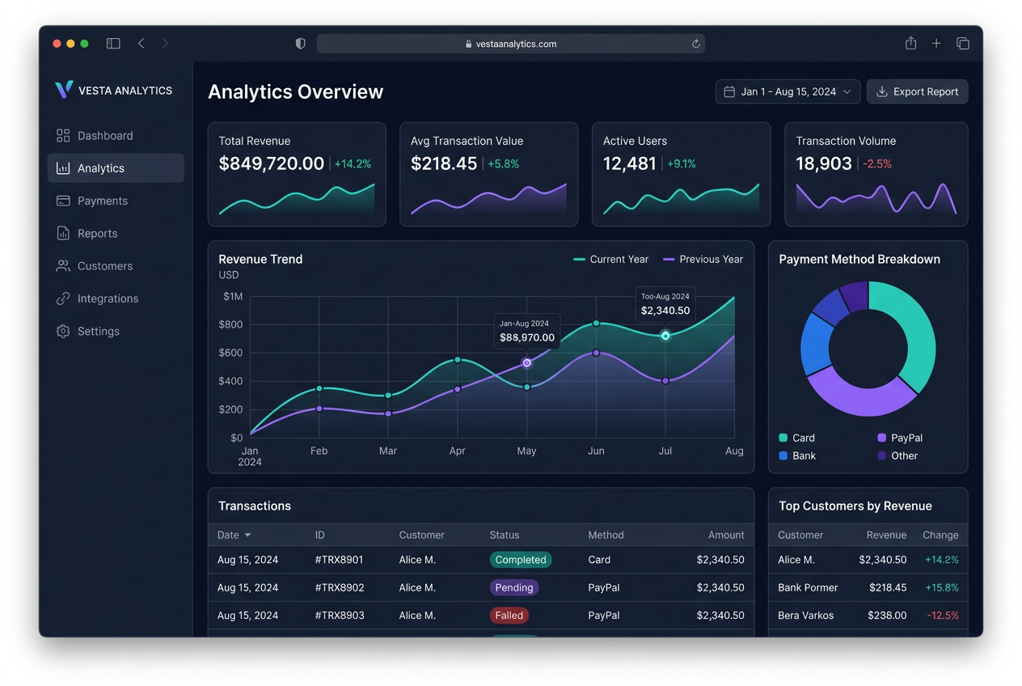This screenshot has width=1022, height=686.
Task: Click the Integrations link icon in sidebar
Action: pos(63,299)
